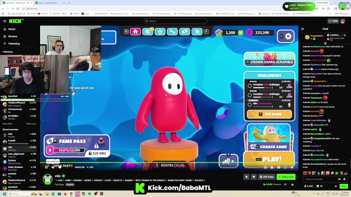The image size is (351, 197).
Task: Focus the Kick search box
Action: [175, 21]
